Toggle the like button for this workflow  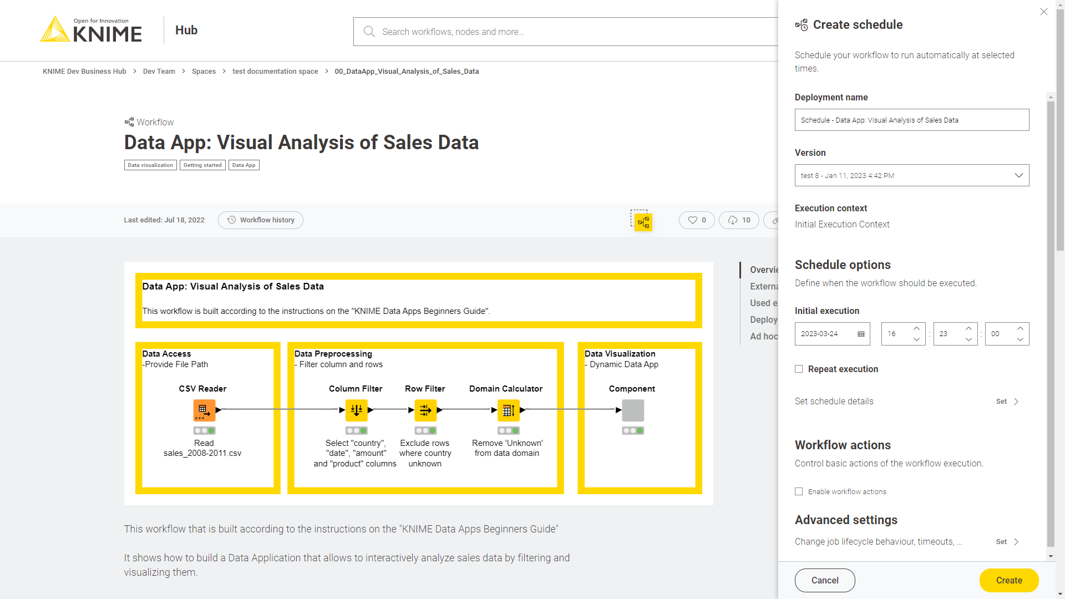696,220
